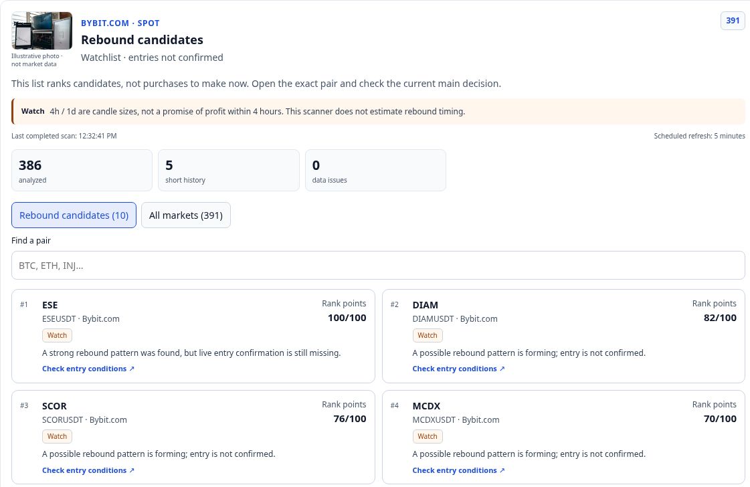
Task: Open Check entry conditions for DIAM
Action: tap(458, 369)
